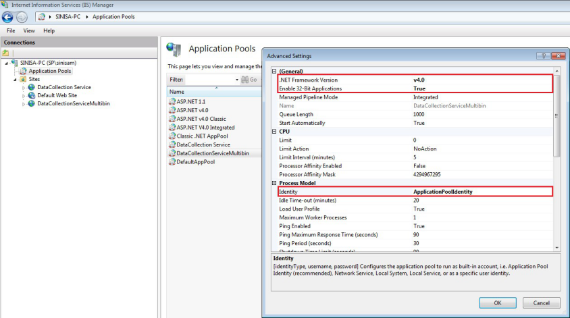The height and width of the screenshot is (318, 570).
Task: Select the Managed Pipeline Mode property
Action: [x=415, y=97]
